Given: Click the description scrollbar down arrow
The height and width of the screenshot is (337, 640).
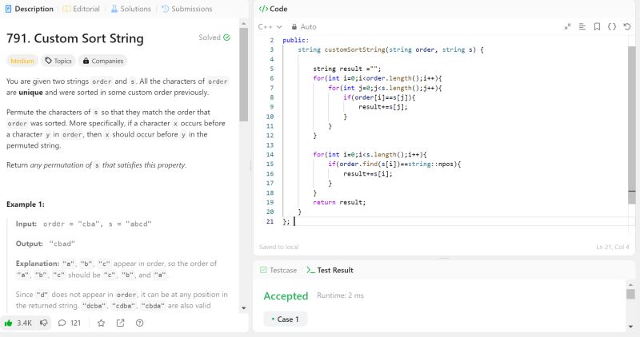Looking at the screenshot, I should 244,308.
